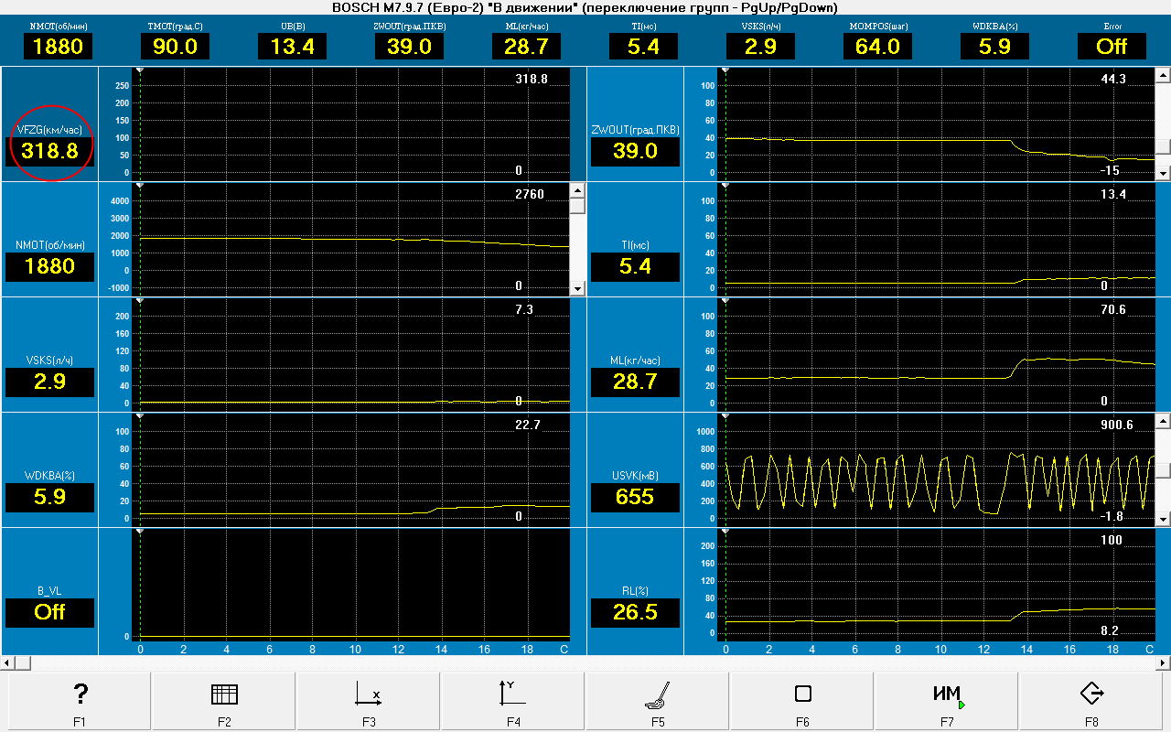Click the ZWOUT graph vertical scrollbar thumb
The image size is (1171, 732).
point(1163,146)
